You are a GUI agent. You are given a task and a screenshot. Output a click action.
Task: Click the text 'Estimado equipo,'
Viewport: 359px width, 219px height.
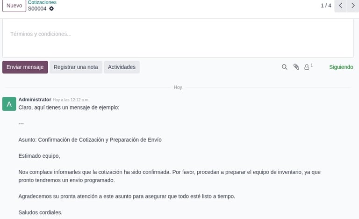[x=39, y=156]
